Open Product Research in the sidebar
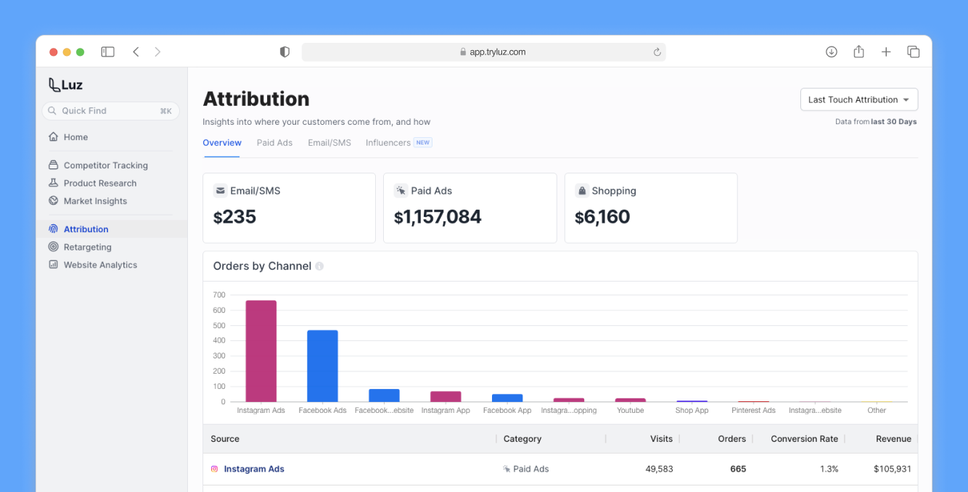Image resolution: width=968 pixels, height=492 pixels. [99, 184]
